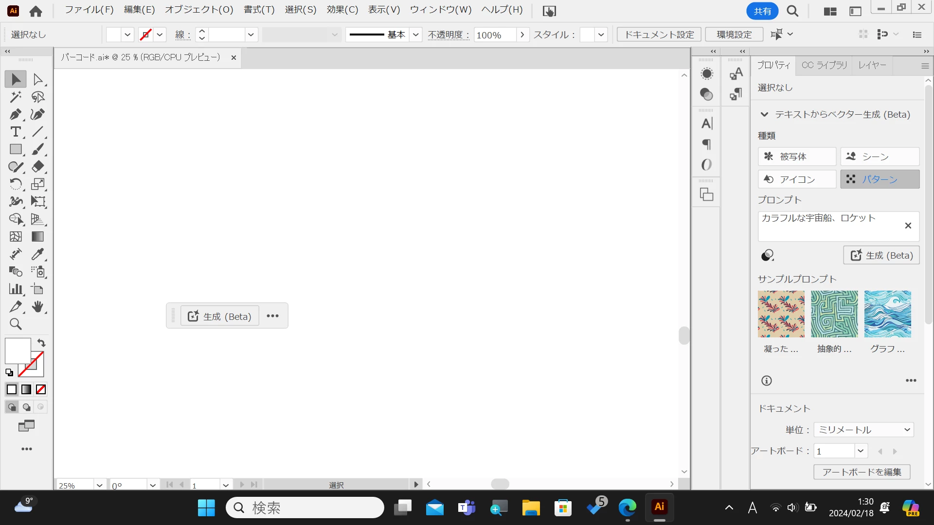Open the 単位 ミリメートル dropdown
The image size is (934, 525).
pos(863,430)
